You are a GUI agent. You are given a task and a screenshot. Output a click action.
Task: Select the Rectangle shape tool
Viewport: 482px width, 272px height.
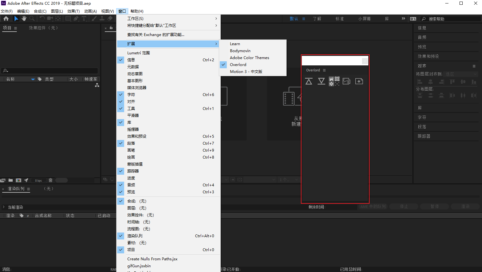(x=68, y=19)
